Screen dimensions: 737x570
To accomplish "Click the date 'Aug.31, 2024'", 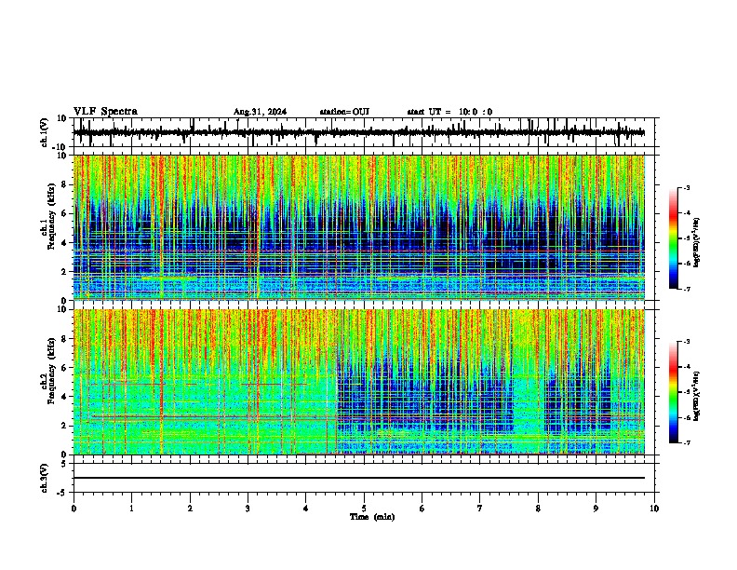I will 260,112.
